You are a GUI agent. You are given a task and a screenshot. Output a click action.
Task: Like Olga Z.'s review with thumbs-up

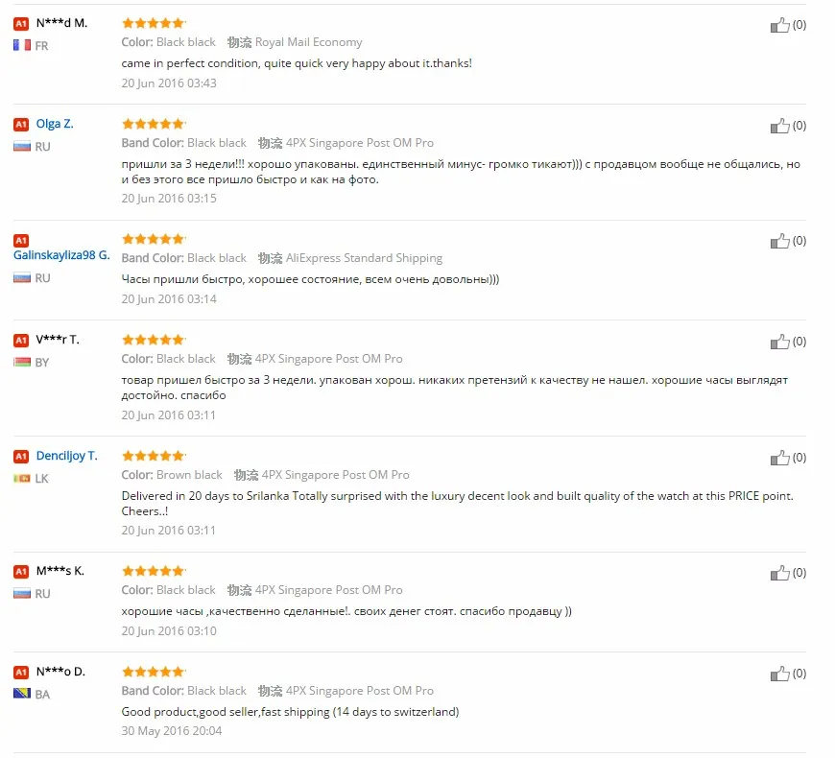779,126
